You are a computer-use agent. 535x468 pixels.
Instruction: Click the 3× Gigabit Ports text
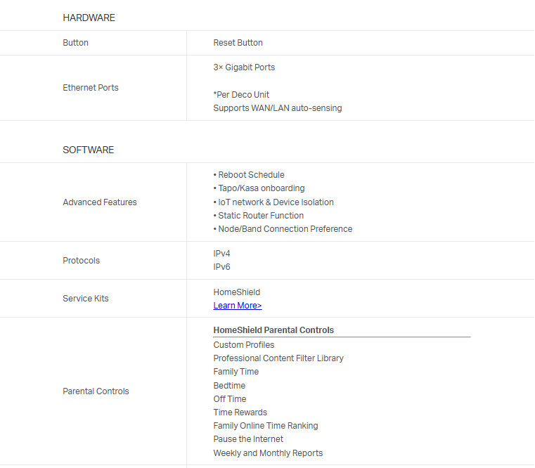pyautogui.click(x=244, y=67)
